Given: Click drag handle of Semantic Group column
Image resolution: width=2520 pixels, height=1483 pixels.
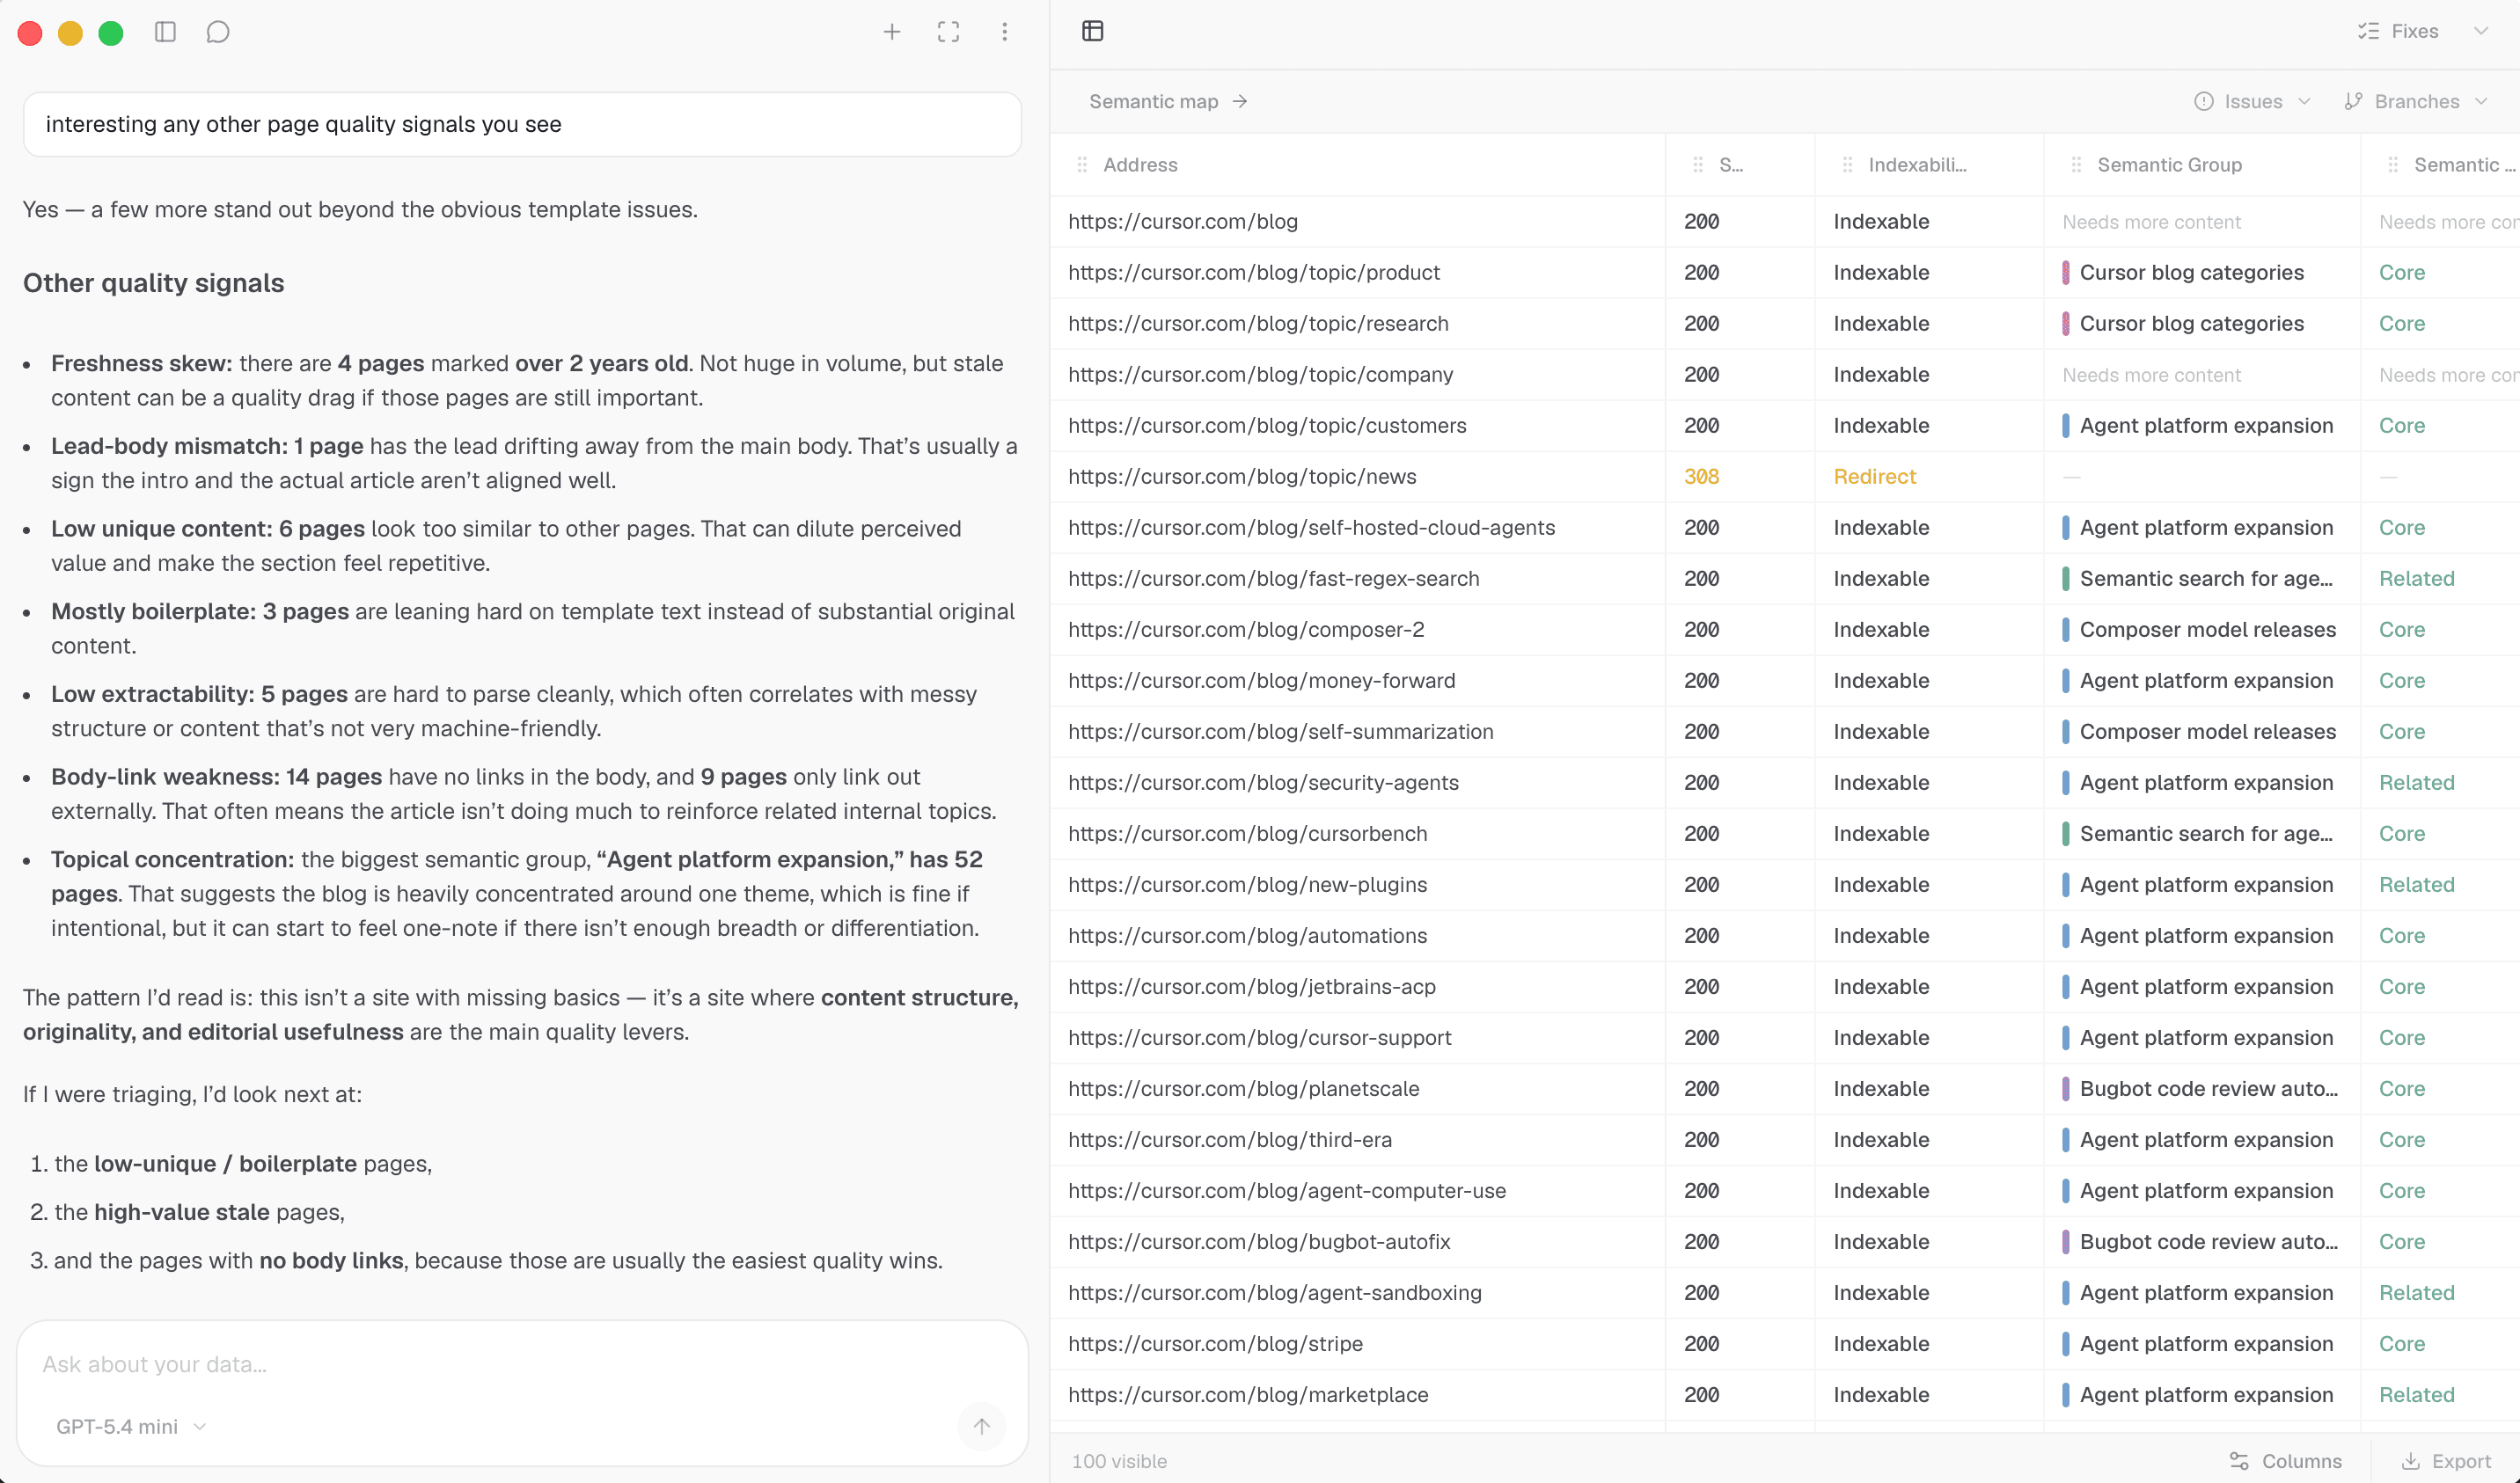Looking at the screenshot, I should tap(2076, 165).
